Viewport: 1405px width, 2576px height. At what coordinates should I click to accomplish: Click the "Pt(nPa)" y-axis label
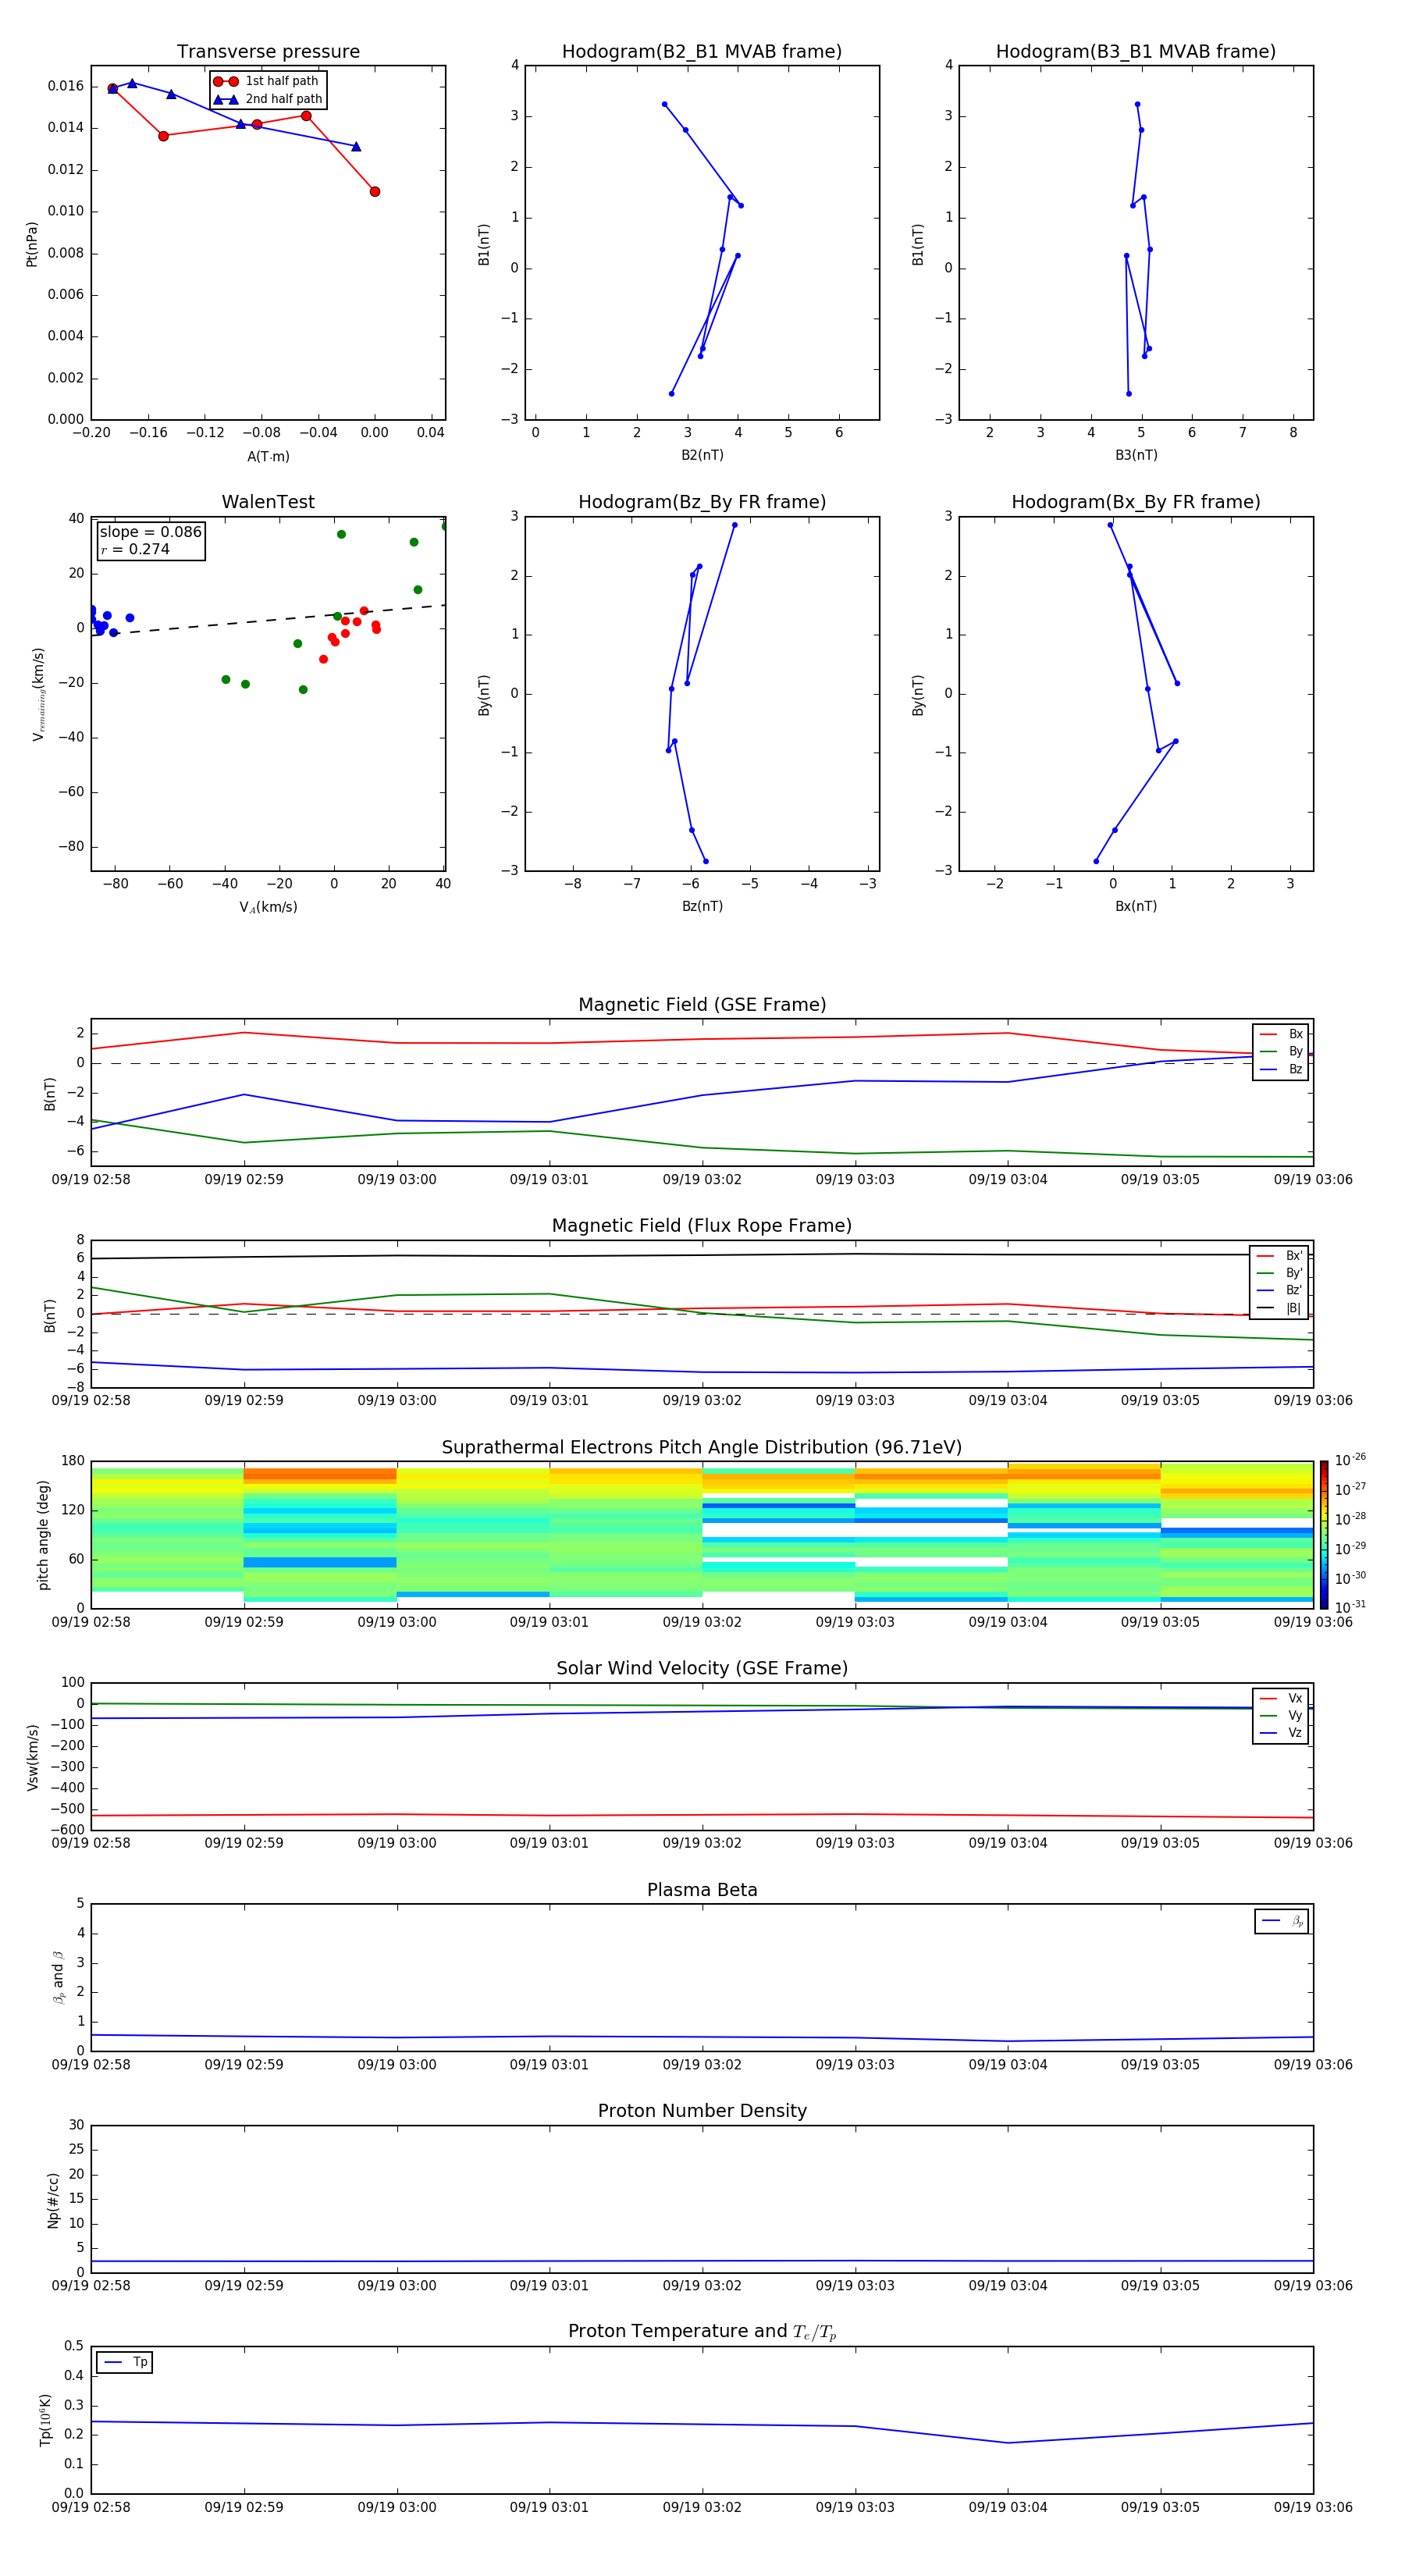click(x=32, y=244)
